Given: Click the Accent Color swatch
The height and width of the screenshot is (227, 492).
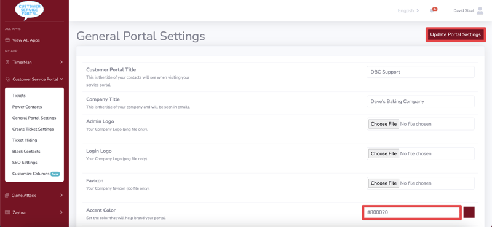Looking at the screenshot, I should pyautogui.click(x=469, y=212).
